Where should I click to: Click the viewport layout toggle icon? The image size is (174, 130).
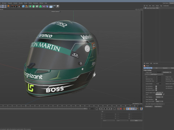click(x=142, y=9)
